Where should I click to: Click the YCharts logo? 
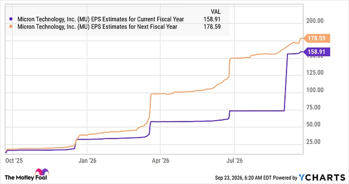pyautogui.click(x=322, y=178)
